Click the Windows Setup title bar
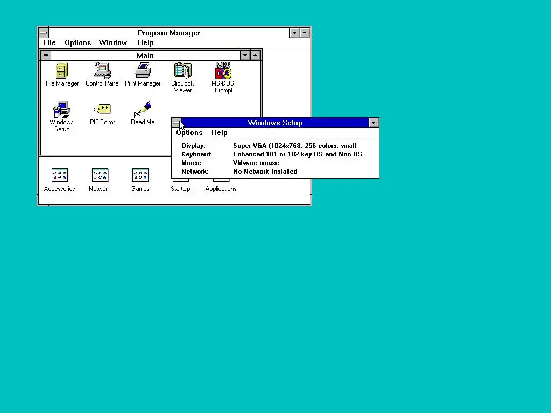This screenshot has height=413, width=551. pos(275,123)
